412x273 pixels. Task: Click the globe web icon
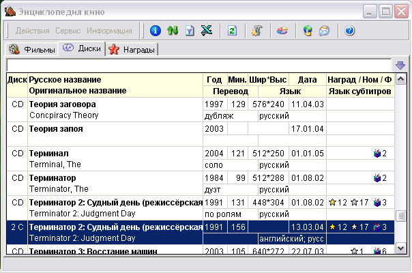point(308,31)
